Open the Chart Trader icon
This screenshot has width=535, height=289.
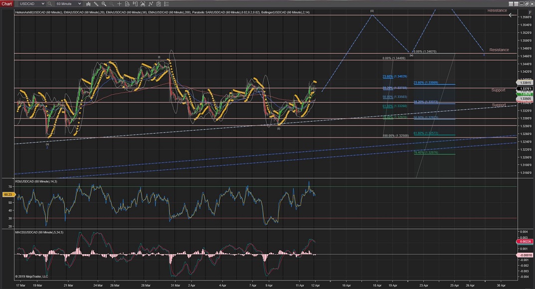tap(135, 4)
